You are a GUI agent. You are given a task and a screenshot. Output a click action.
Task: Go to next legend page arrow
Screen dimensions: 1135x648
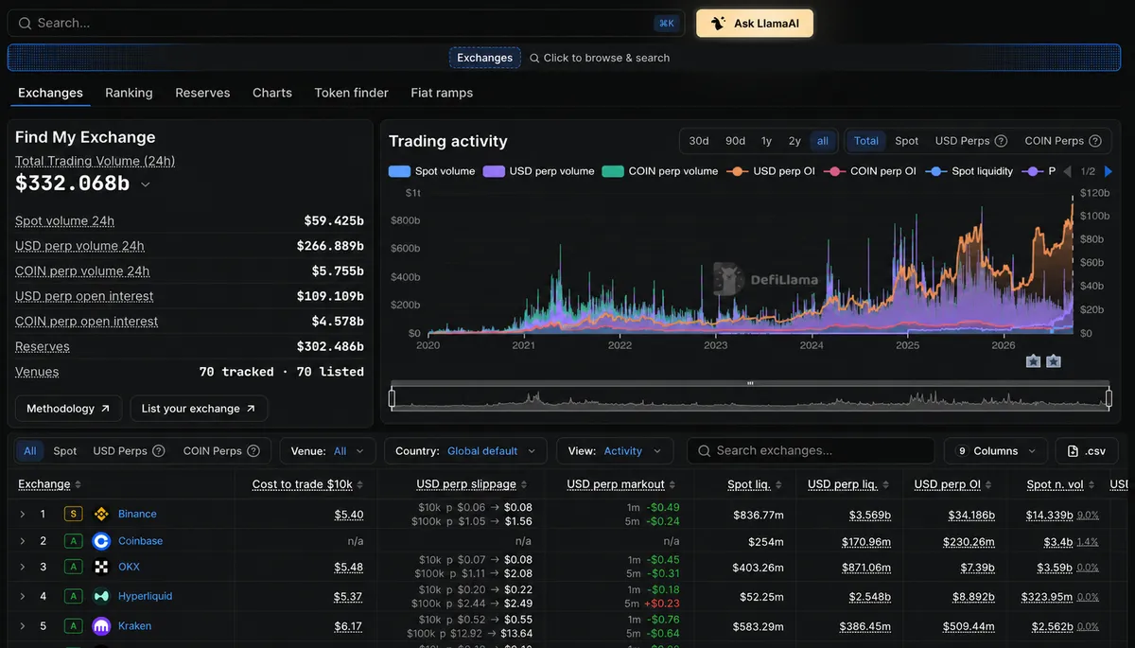coord(1109,171)
